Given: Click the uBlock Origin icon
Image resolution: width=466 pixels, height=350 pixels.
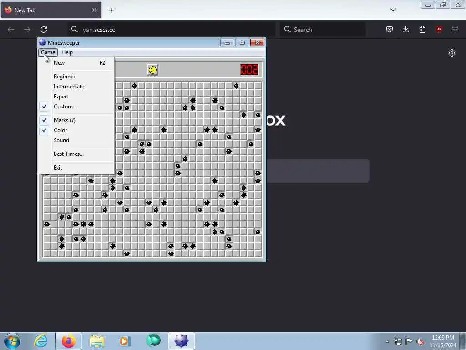Looking at the screenshot, I should 439,29.
